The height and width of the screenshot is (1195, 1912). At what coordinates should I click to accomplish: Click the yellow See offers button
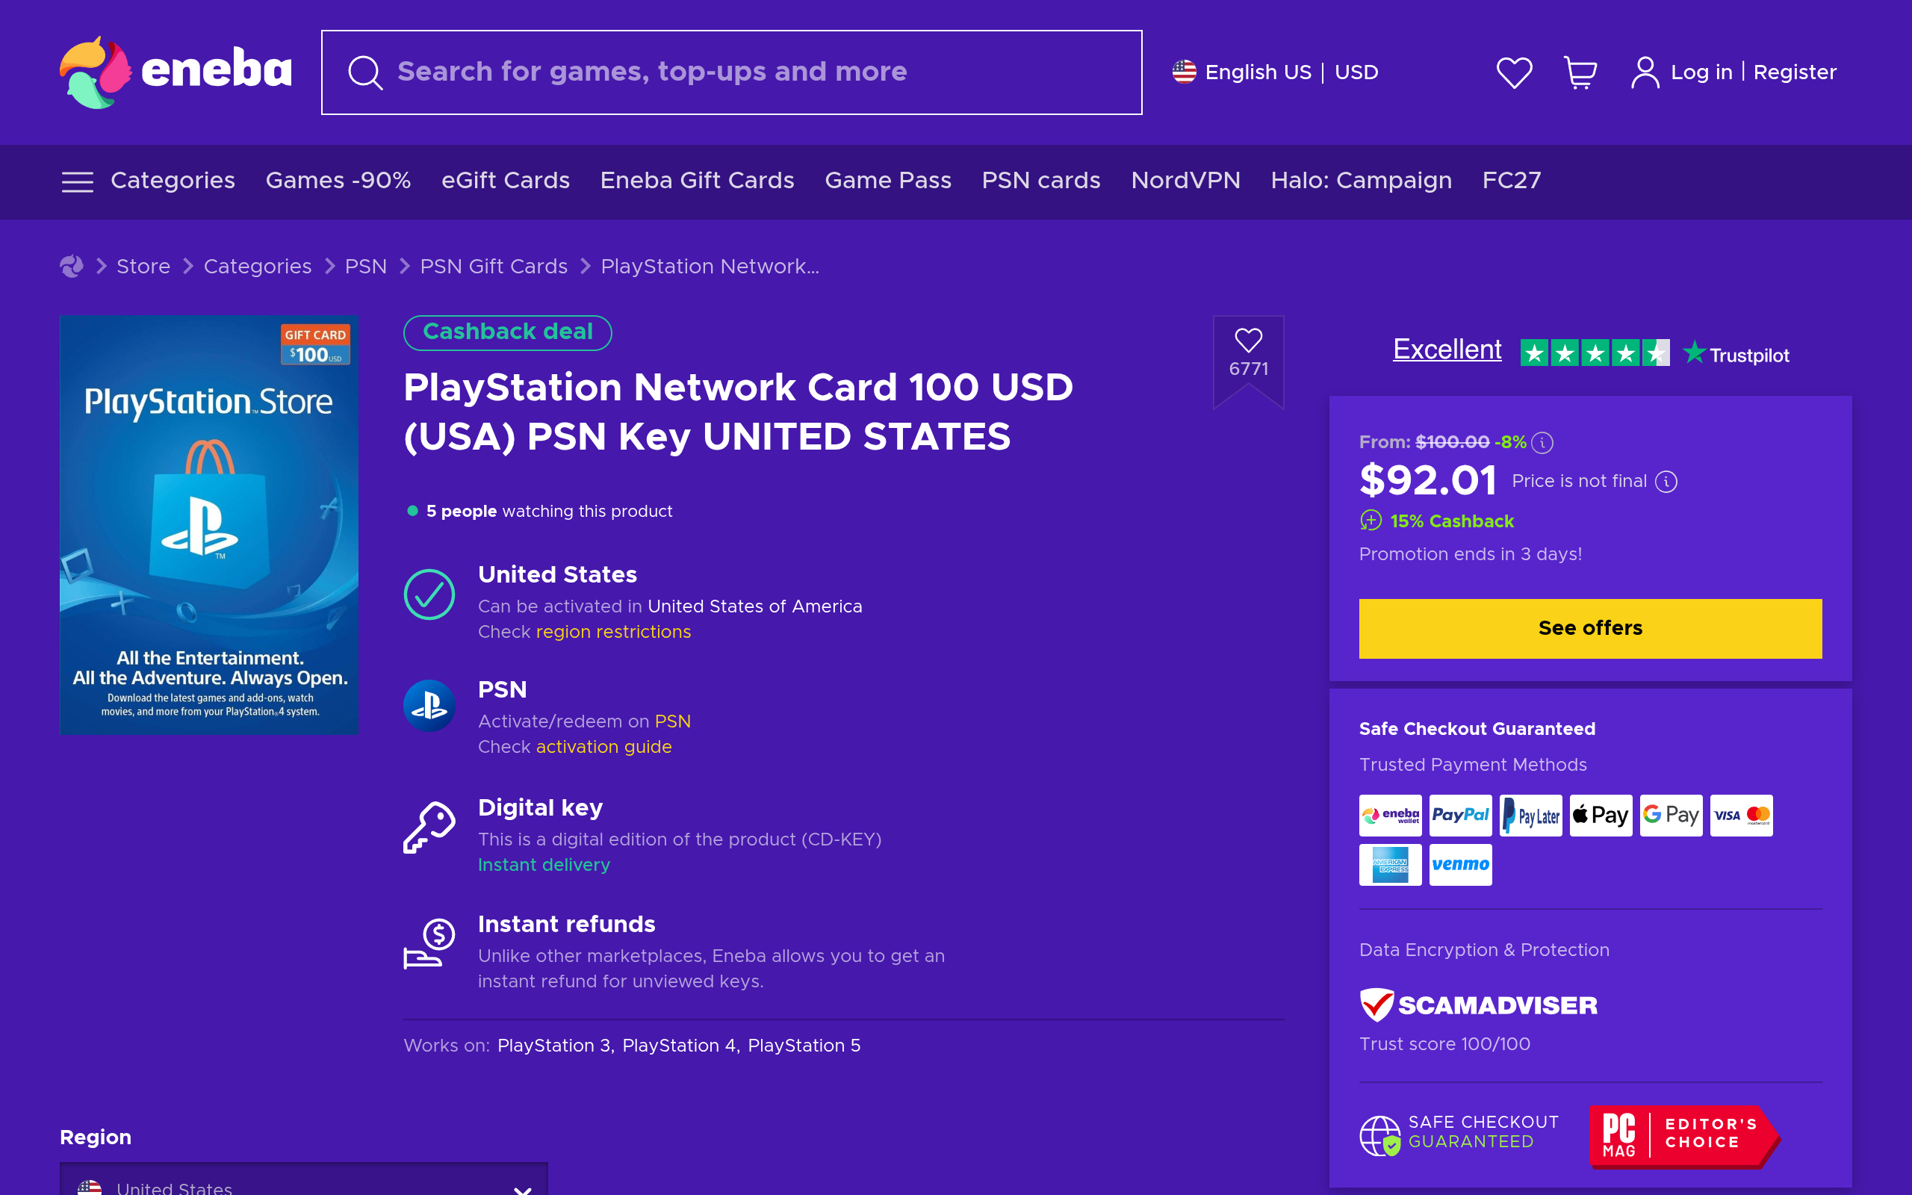click(x=1589, y=628)
